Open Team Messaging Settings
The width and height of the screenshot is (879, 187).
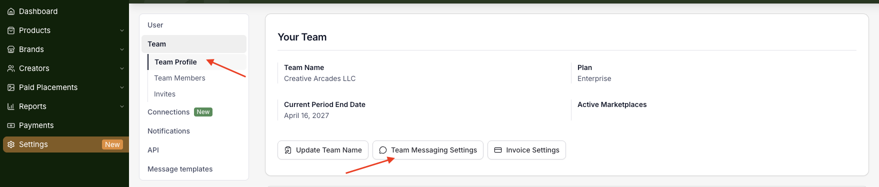428,150
